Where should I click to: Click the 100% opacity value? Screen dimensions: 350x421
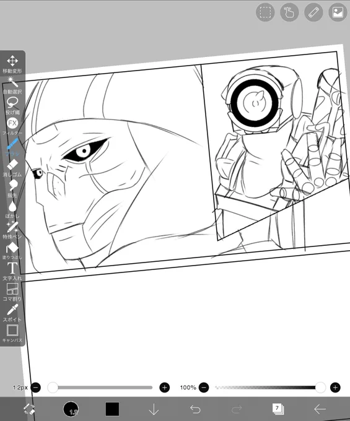point(188,388)
